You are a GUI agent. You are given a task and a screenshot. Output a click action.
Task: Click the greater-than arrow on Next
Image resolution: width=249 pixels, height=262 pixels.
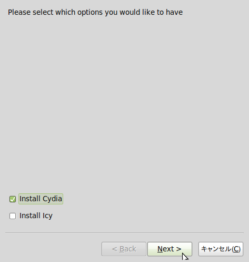click(179, 249)
